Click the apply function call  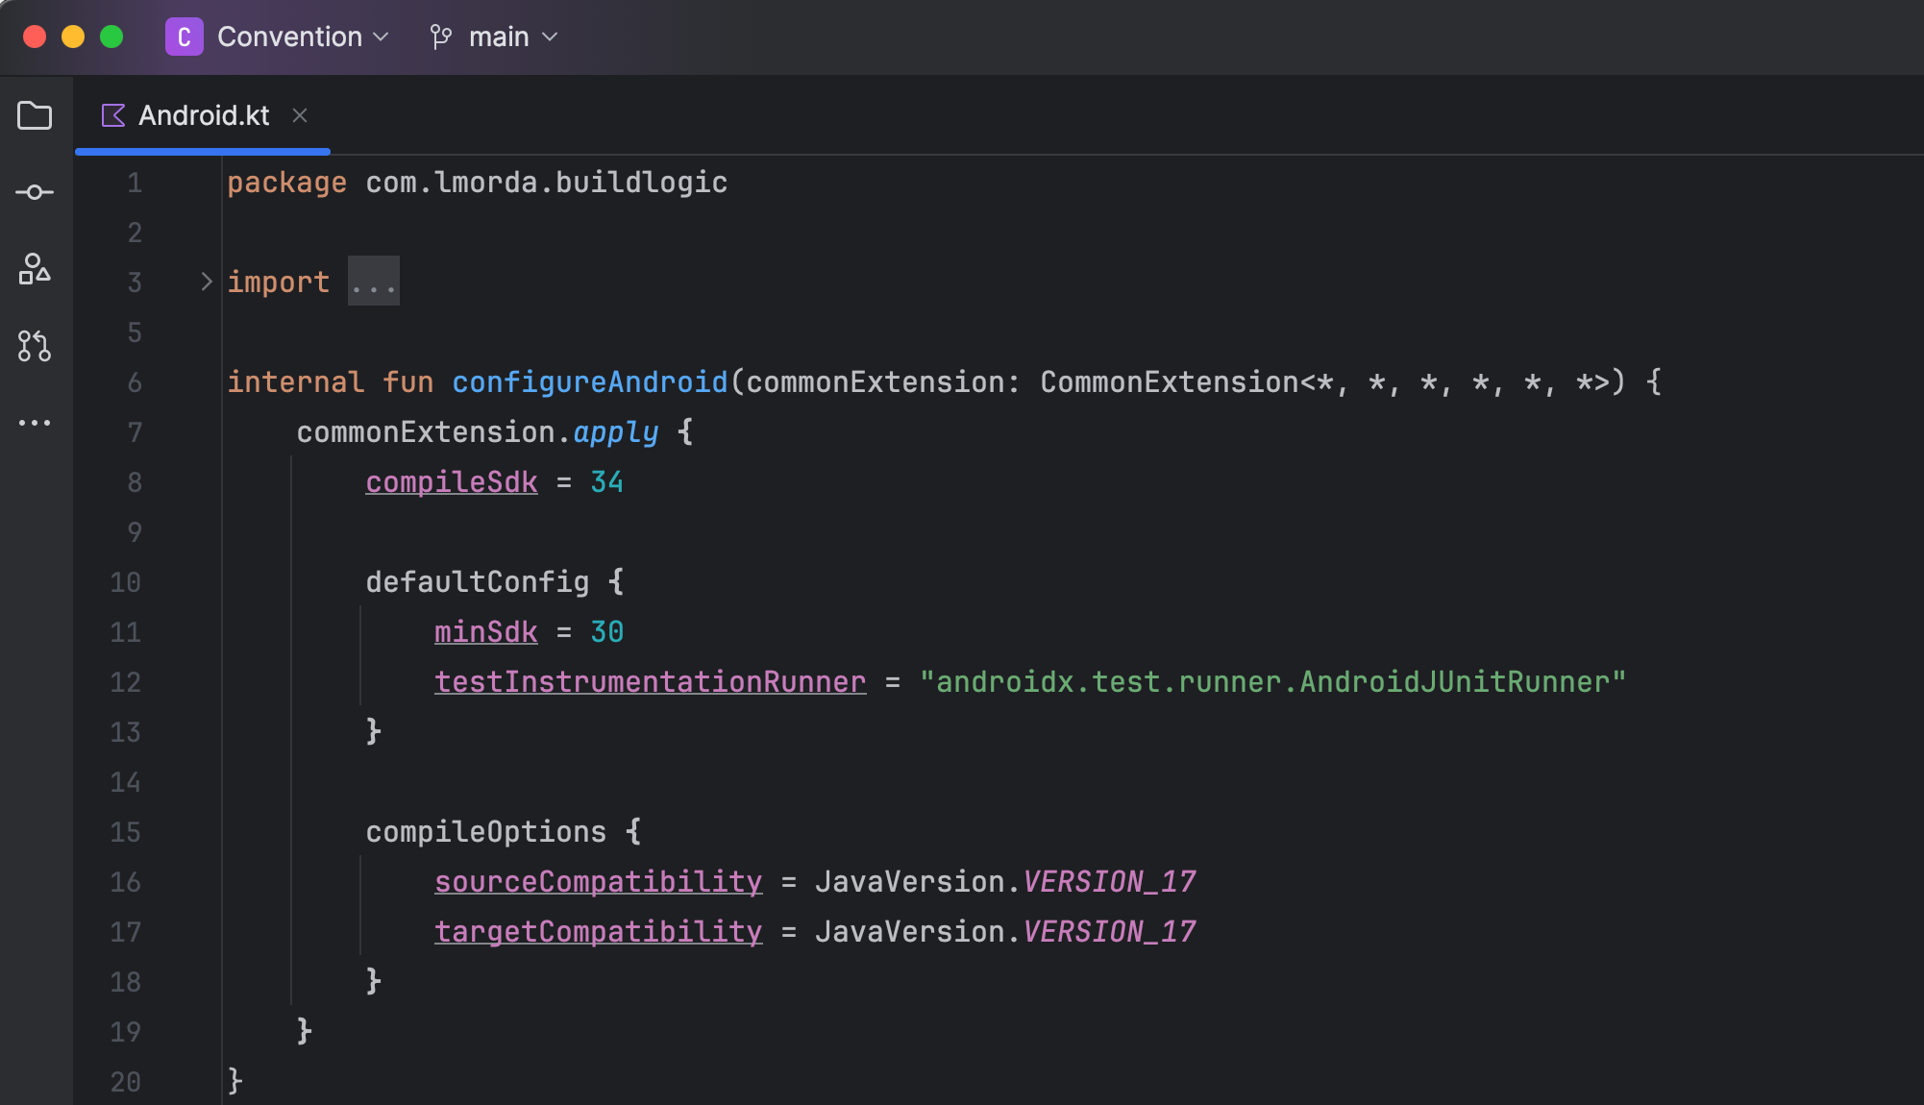click(x=616, y=432)
